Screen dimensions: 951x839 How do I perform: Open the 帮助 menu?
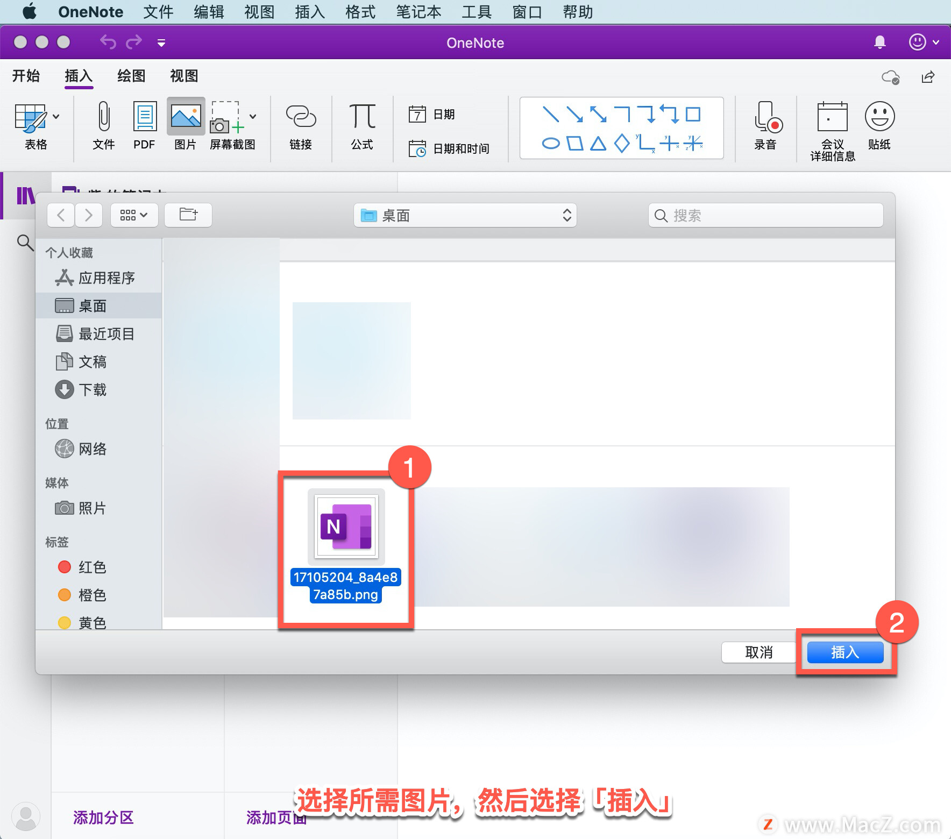[x=578, y=12]
